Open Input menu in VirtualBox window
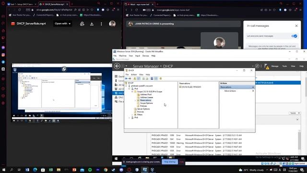The height and width of the screenshot is (173, 307). (138, 56)
